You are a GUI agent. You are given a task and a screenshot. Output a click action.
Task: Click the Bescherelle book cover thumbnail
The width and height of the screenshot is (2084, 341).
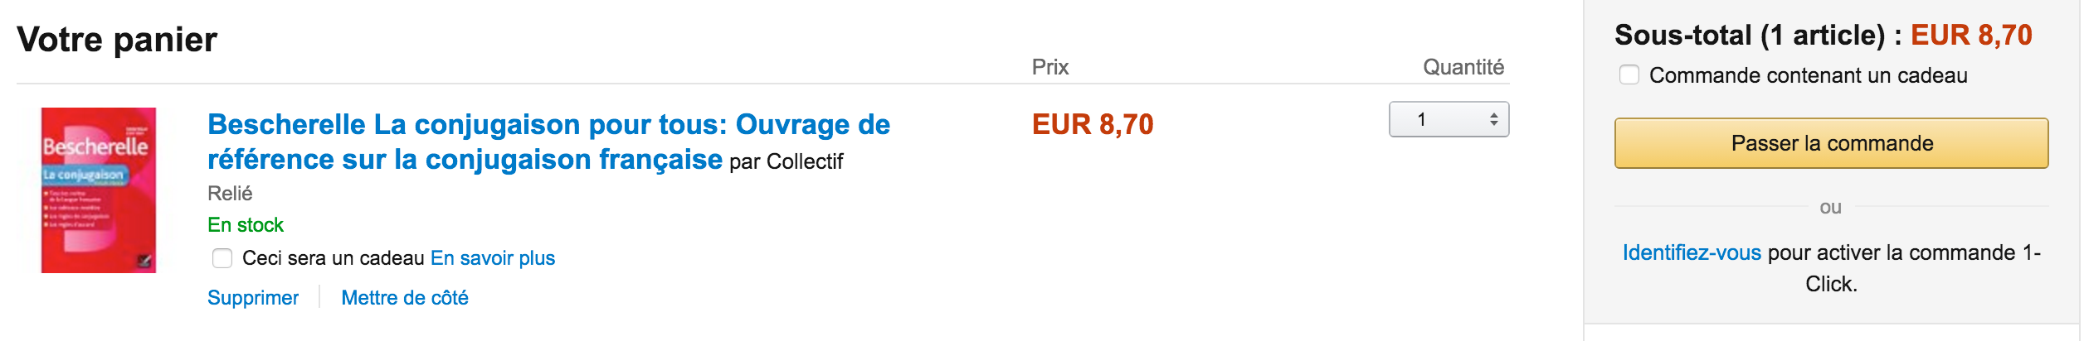coord(99,190)
